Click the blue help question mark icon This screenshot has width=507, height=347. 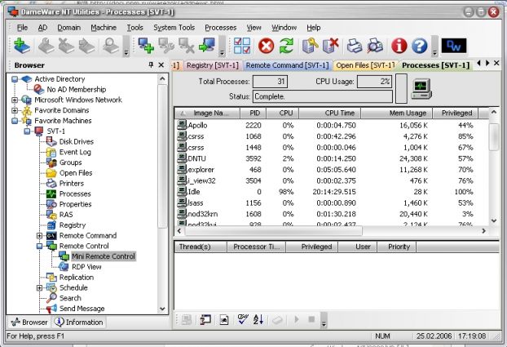(420, 46)
